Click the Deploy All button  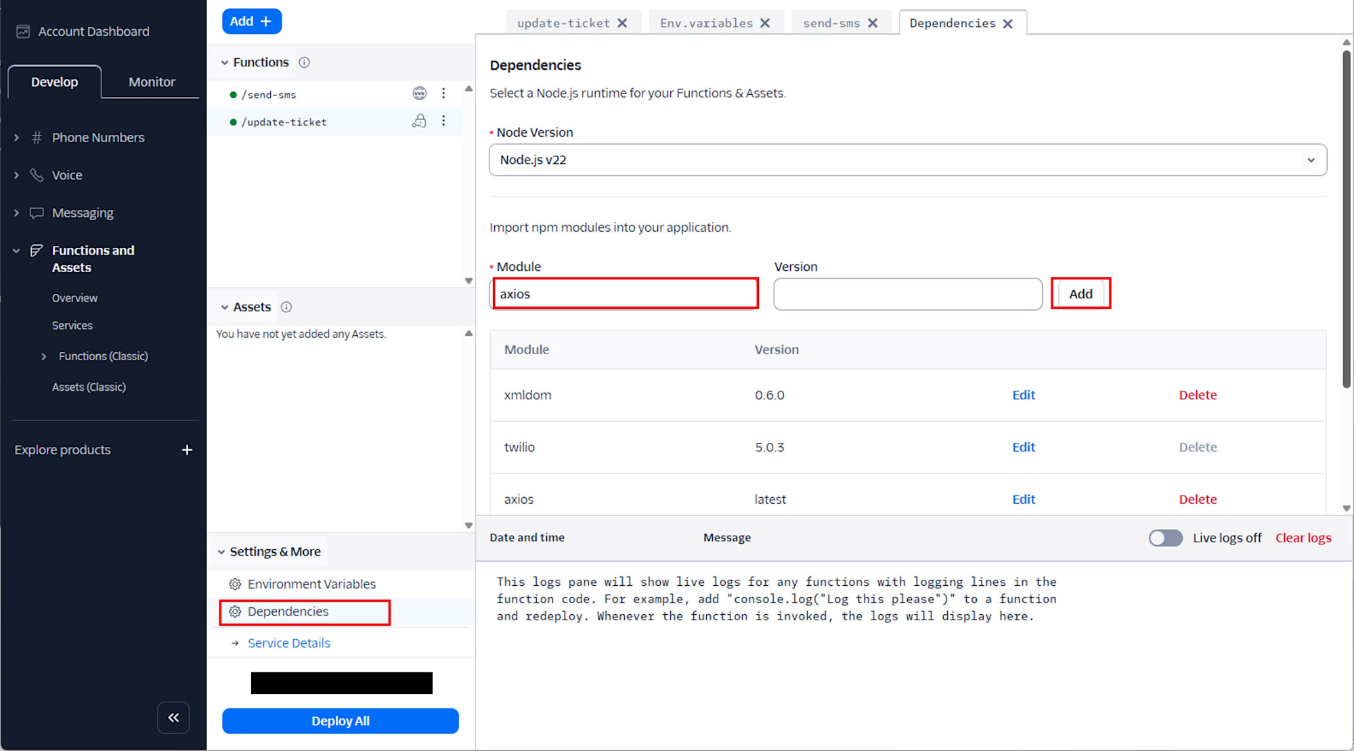[341, 721]
